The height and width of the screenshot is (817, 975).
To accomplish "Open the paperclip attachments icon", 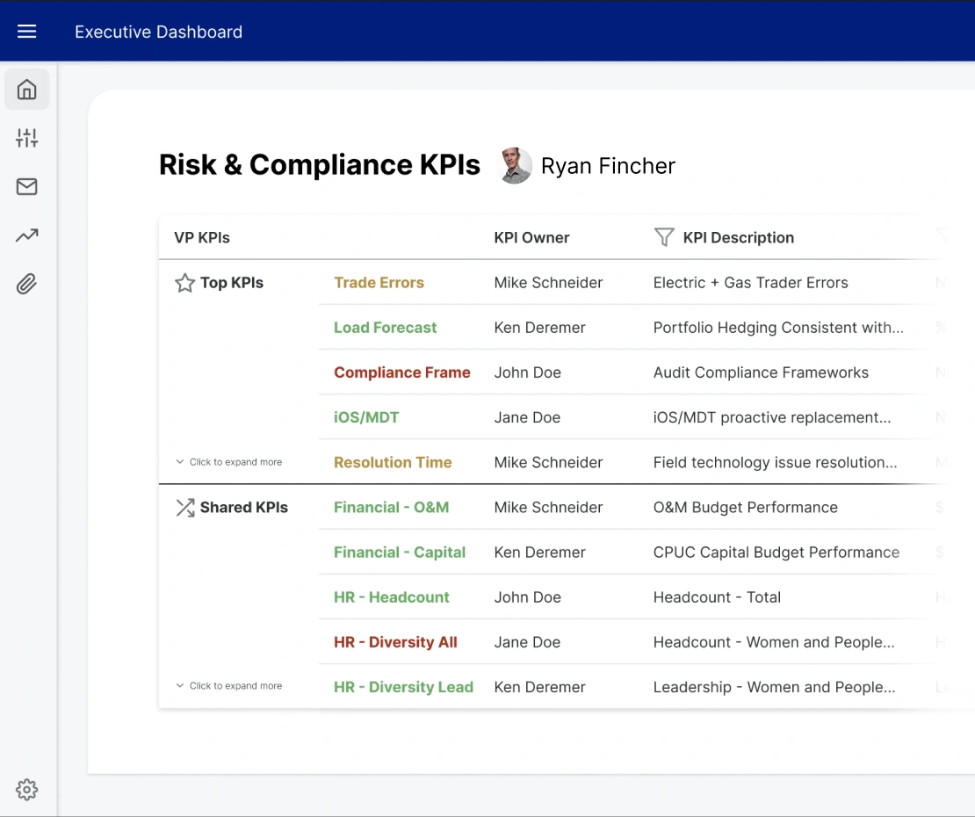I will [27, 285].
